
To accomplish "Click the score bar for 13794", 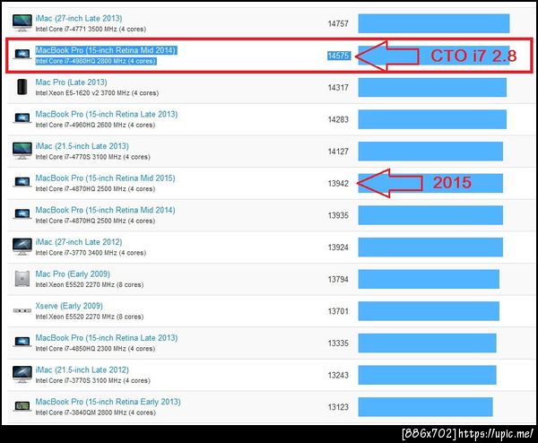I will pos(429,279).
